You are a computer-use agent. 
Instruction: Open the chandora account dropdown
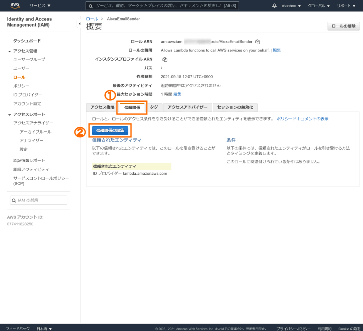click(x=291, y=6)
